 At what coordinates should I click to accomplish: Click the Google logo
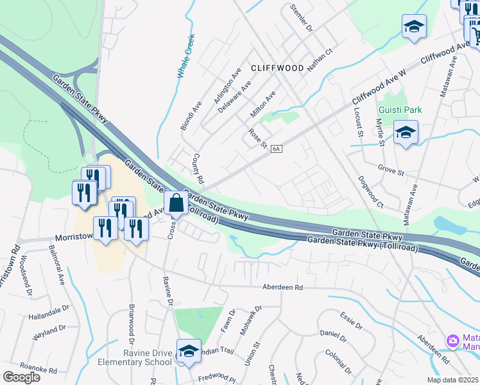(21, 377)
